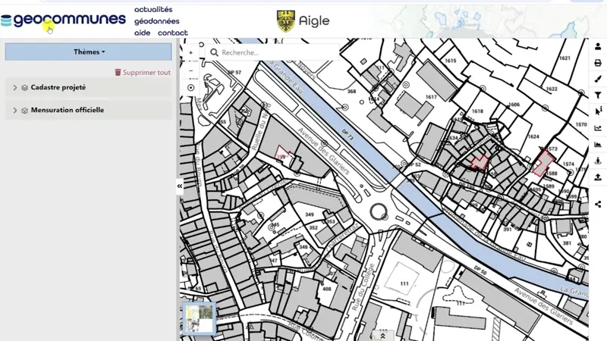607x341 pixels.
Task: Activate the feature info cursor tool
Action: 598,111
